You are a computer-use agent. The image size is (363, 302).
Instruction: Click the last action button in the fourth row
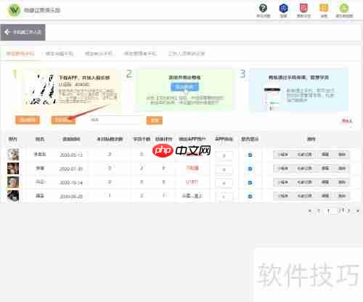pyautogui.click(x=341, y=196)
